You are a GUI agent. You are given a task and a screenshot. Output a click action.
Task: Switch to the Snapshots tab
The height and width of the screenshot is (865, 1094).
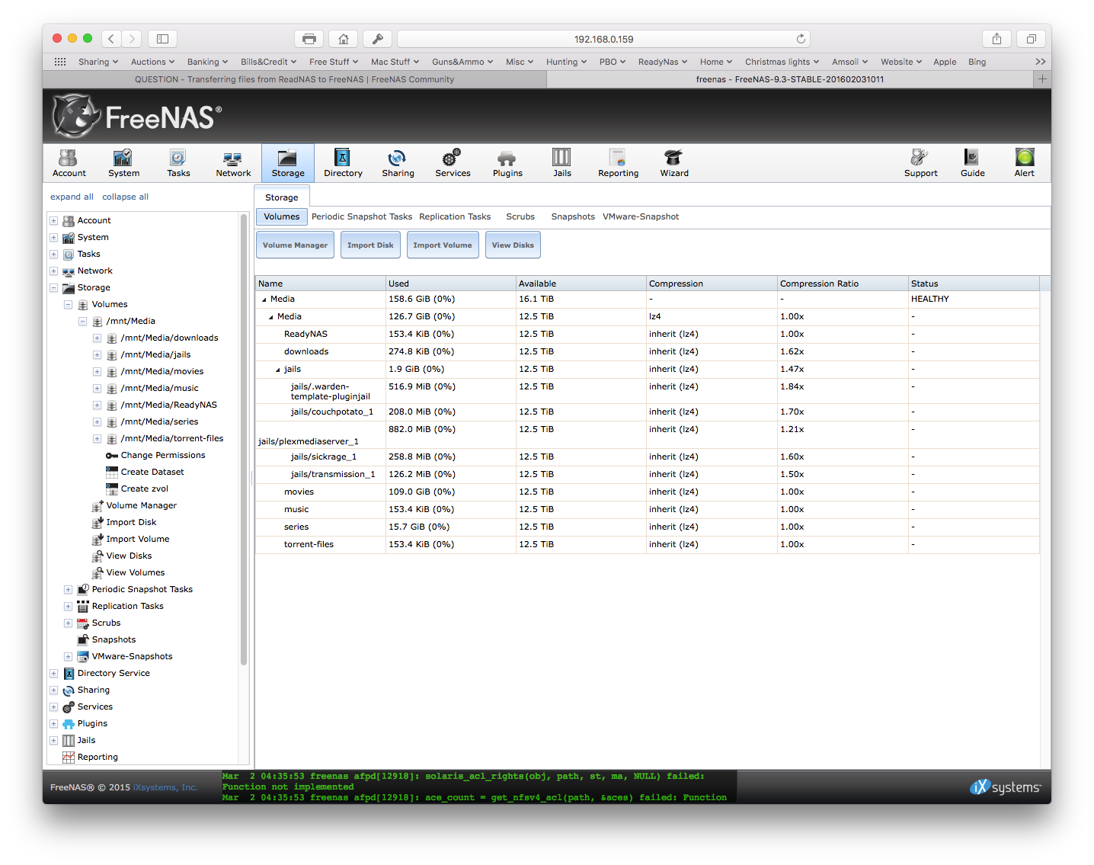(573, 216)
